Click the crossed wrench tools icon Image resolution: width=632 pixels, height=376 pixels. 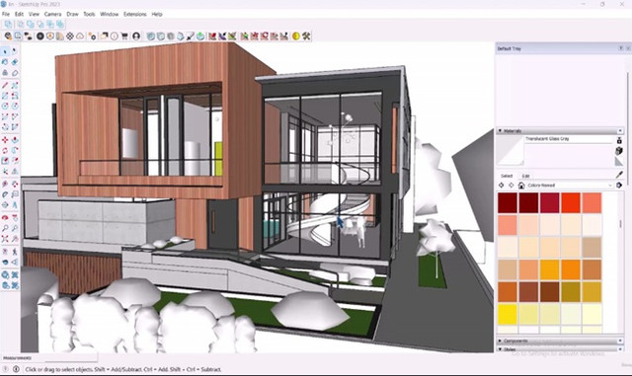(x=306, y=37)
